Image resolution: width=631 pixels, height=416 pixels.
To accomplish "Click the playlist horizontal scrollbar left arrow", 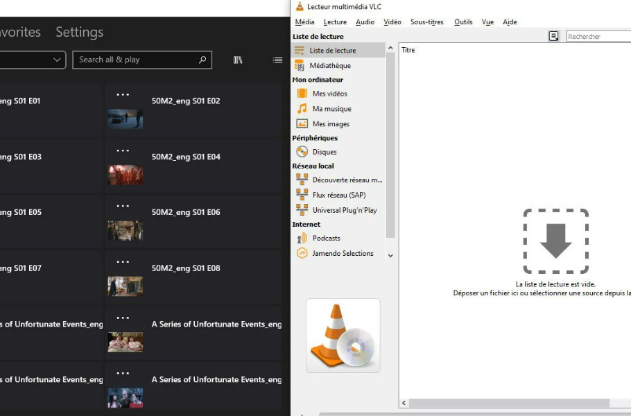I will [404, 403].
